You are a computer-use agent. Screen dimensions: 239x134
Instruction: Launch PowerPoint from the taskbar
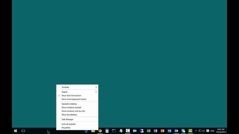click(x=162, y=131)
